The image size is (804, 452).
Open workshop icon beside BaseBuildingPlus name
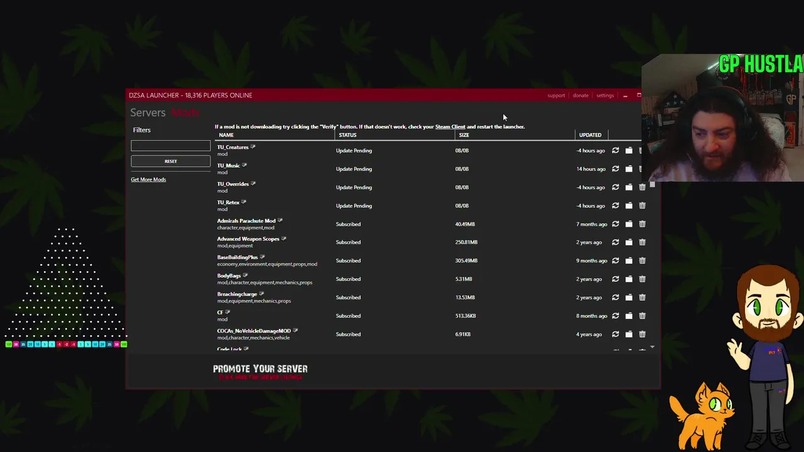point(263,257)
